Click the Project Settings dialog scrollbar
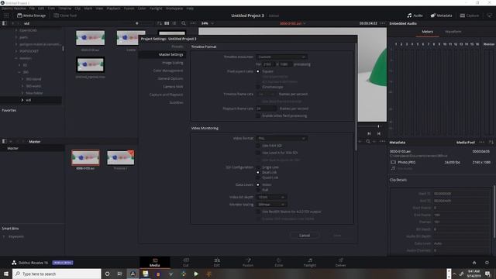Viewport: 496px width, 279px height. (356, 97)
